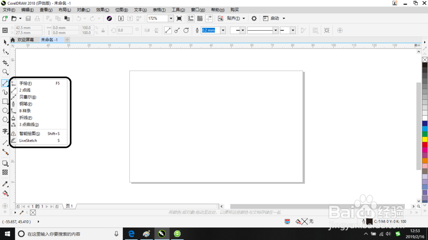Select the Color Eyedropper tool
Viewport: 428px width, 240px height.
[5, 184]
